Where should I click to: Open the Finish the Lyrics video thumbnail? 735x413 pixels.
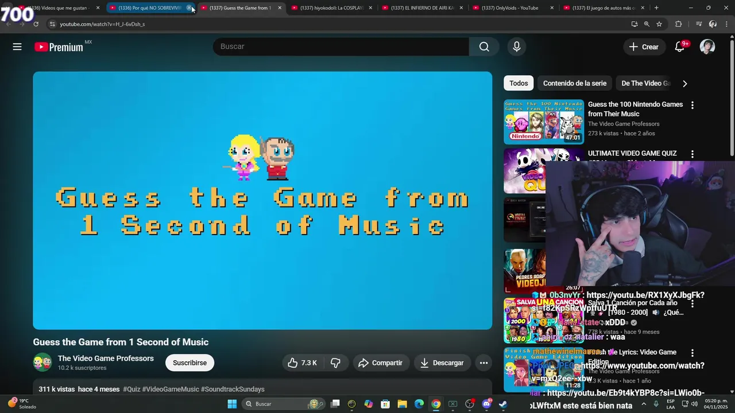click(x=544, y=369)
